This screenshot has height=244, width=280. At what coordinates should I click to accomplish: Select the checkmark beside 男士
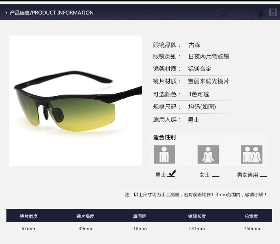(x=172, y=173)
